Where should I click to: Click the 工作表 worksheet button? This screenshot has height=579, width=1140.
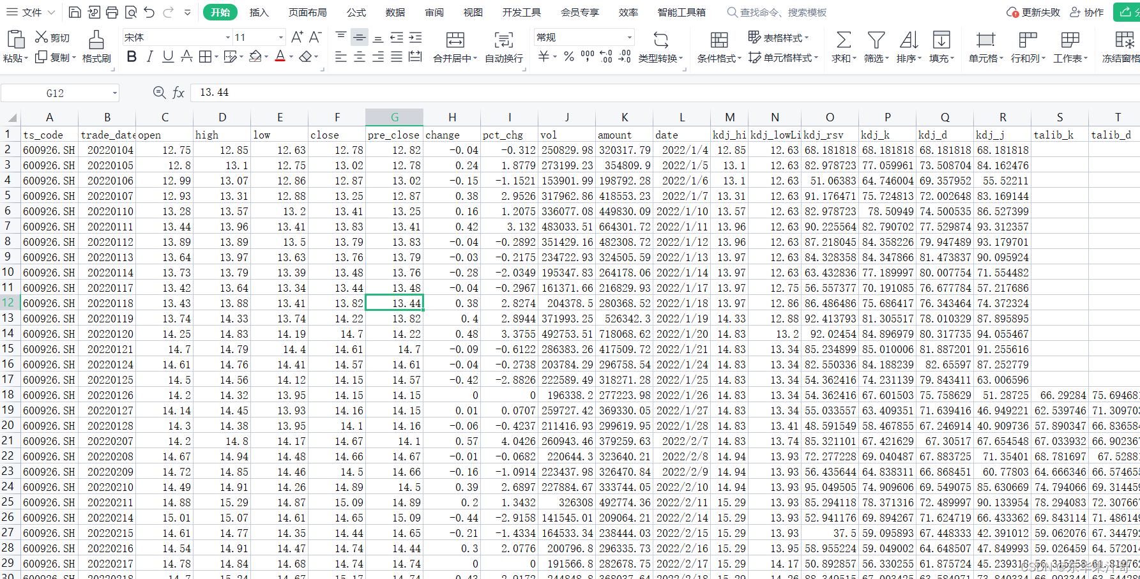point(1070,47)
